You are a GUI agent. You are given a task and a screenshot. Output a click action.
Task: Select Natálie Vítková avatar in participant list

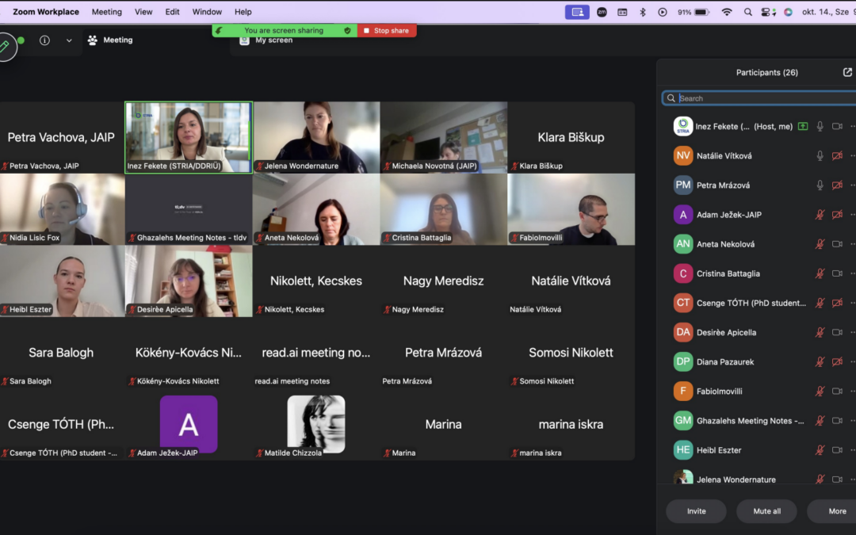click(683, 155)
